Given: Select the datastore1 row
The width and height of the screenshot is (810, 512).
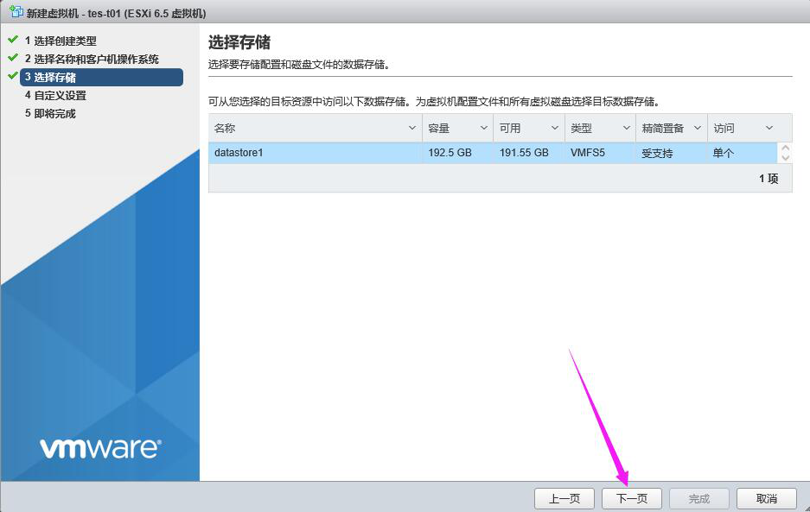Looking at the screenshot, I should click(493, 153).
